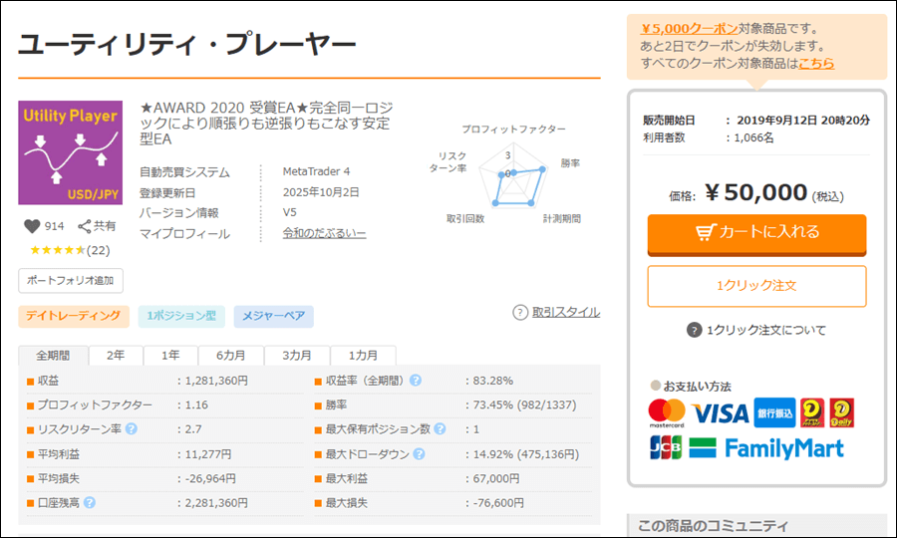The height and width of the screenshot is (538, 897).
Task: Click help icon next to 最大ドローダウン
Action: (416, 454)
